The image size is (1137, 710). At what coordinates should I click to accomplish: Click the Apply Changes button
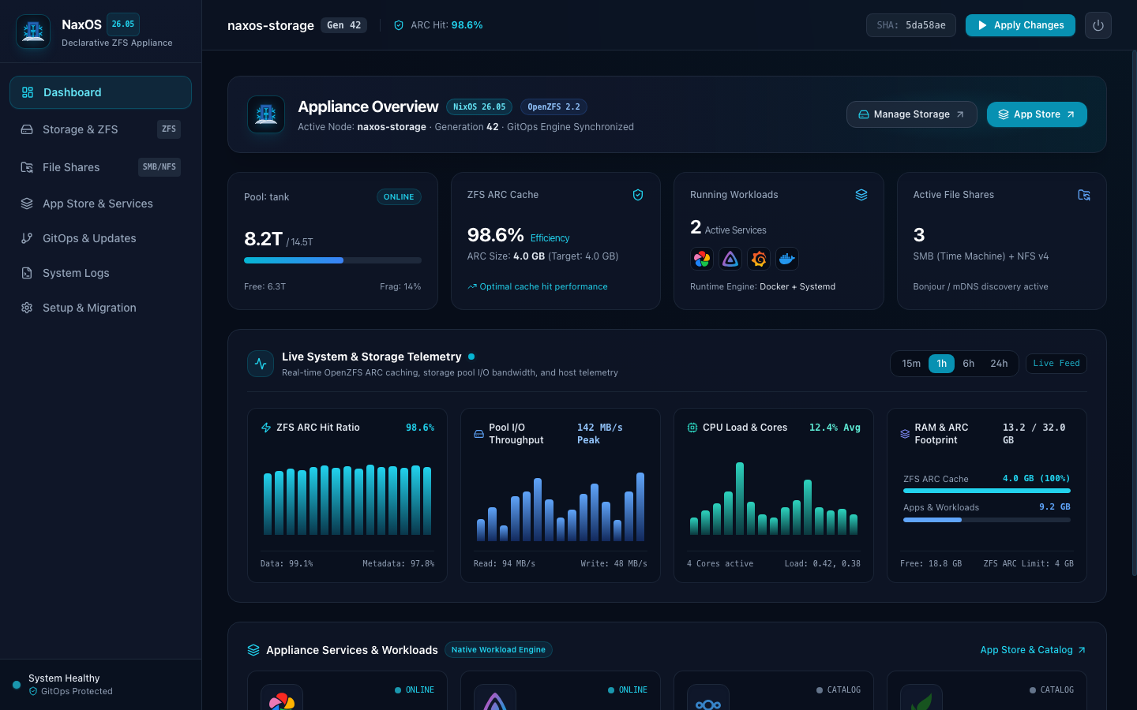click(x=1020, y=25)
